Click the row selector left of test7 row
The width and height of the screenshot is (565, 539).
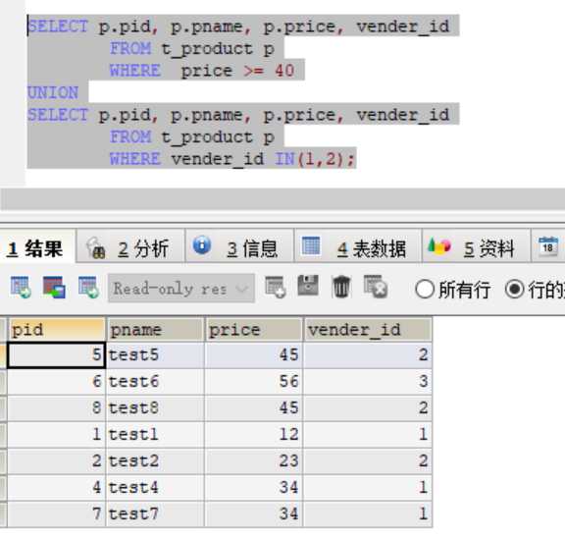click(x=3, y=514)
